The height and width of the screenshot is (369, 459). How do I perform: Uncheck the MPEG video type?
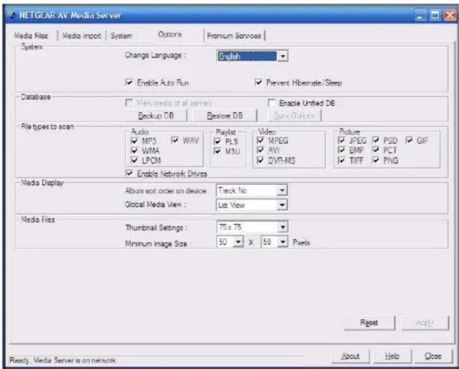tap(260, 140)
